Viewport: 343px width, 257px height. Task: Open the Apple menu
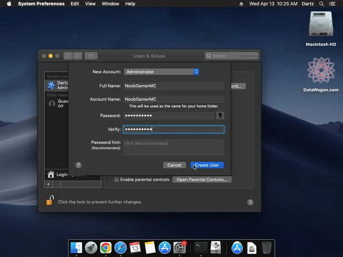9,4
